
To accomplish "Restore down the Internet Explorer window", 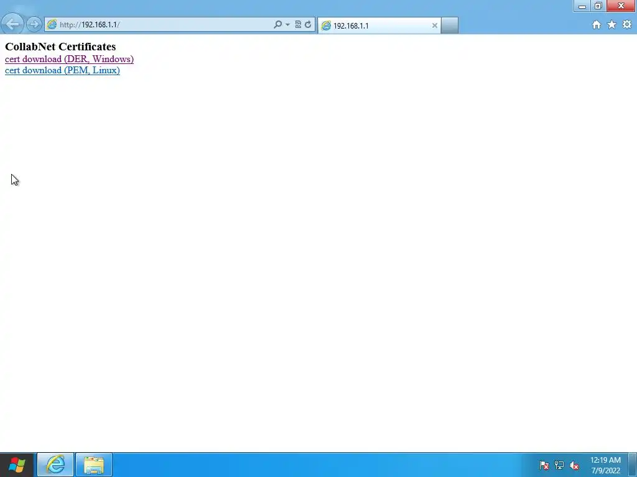I will (598, 6).
